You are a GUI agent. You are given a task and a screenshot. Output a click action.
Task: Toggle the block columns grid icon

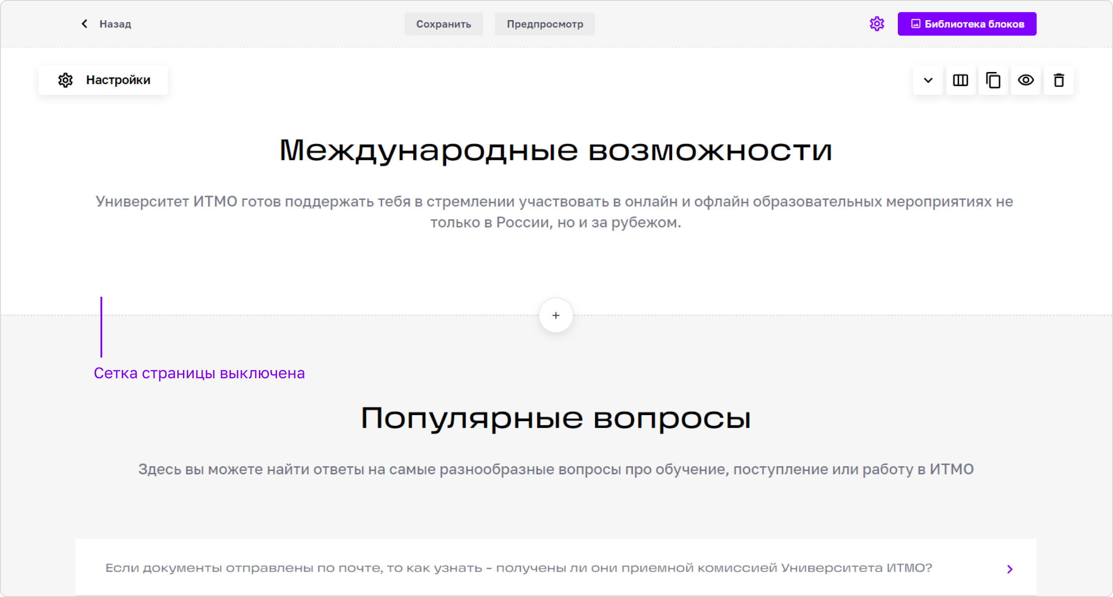pos(960,80)
